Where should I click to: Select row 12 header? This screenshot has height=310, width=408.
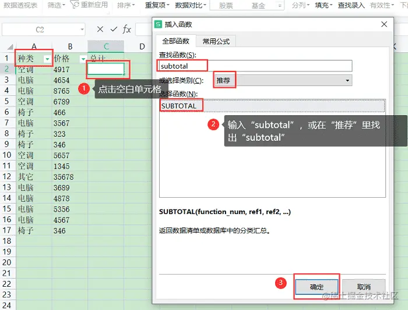(x=7, y=177)
